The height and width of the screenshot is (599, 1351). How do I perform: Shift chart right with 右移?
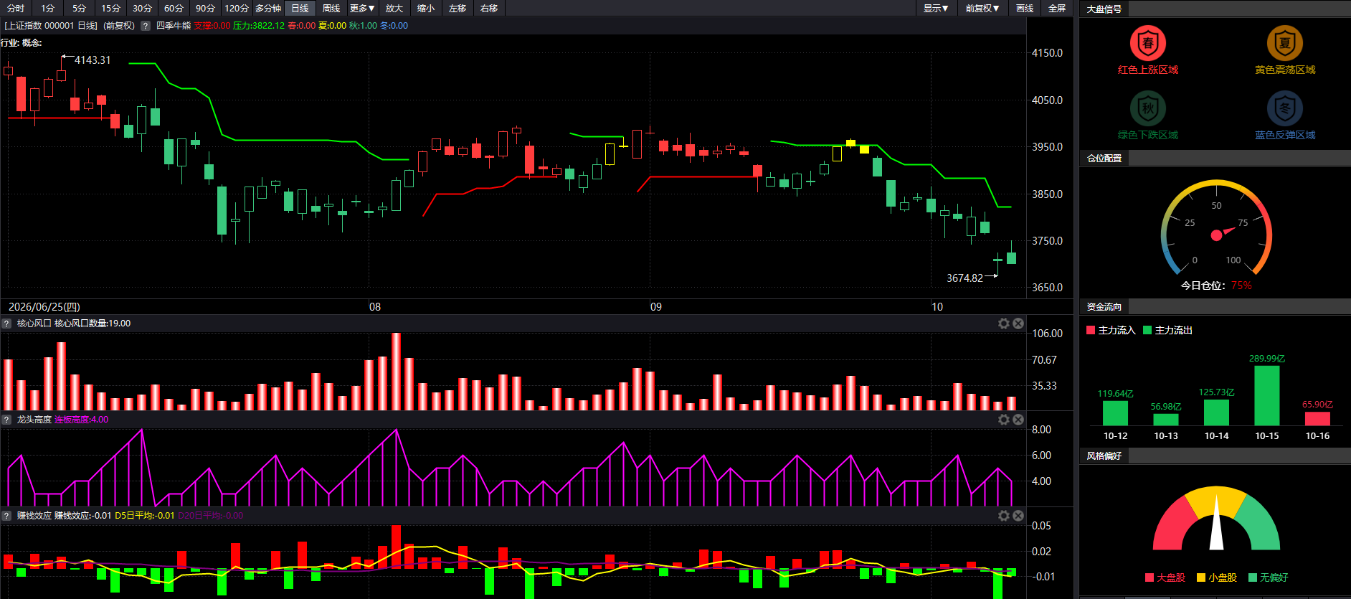488,8
